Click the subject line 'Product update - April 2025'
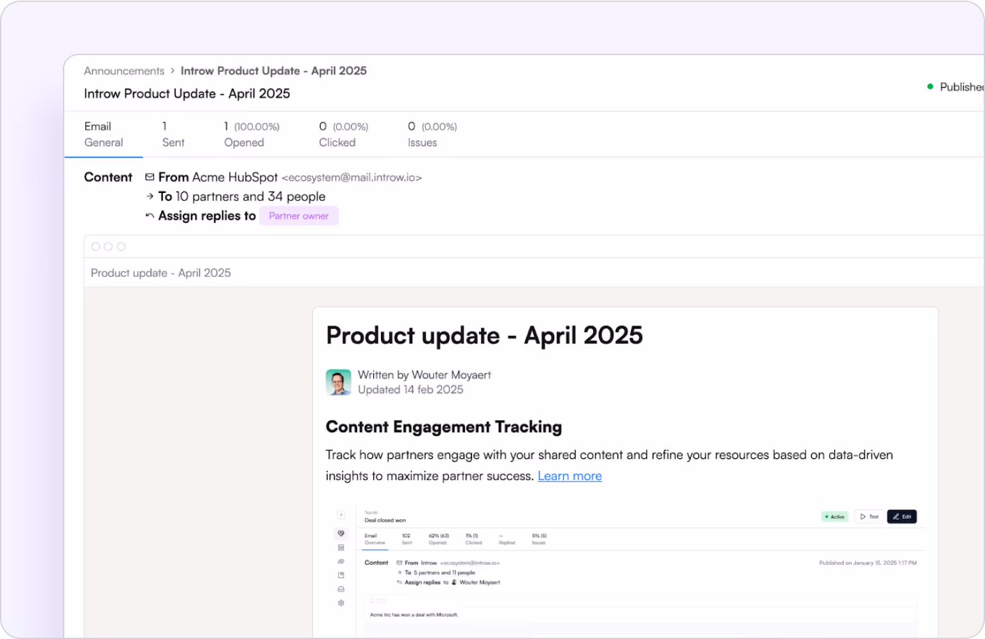The height and width of the screenshot is (639, 985). (161, 273)
